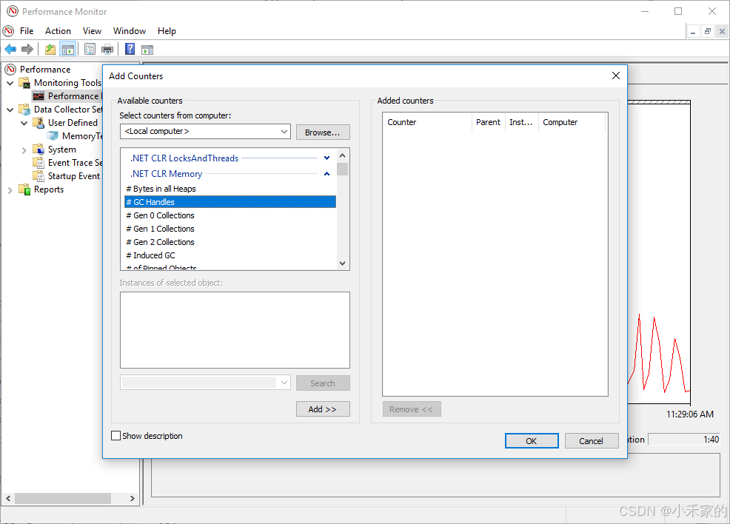This screenshot has width=730, height=524.
Task: Click the Cancel button
Action: tap(592, 440)
